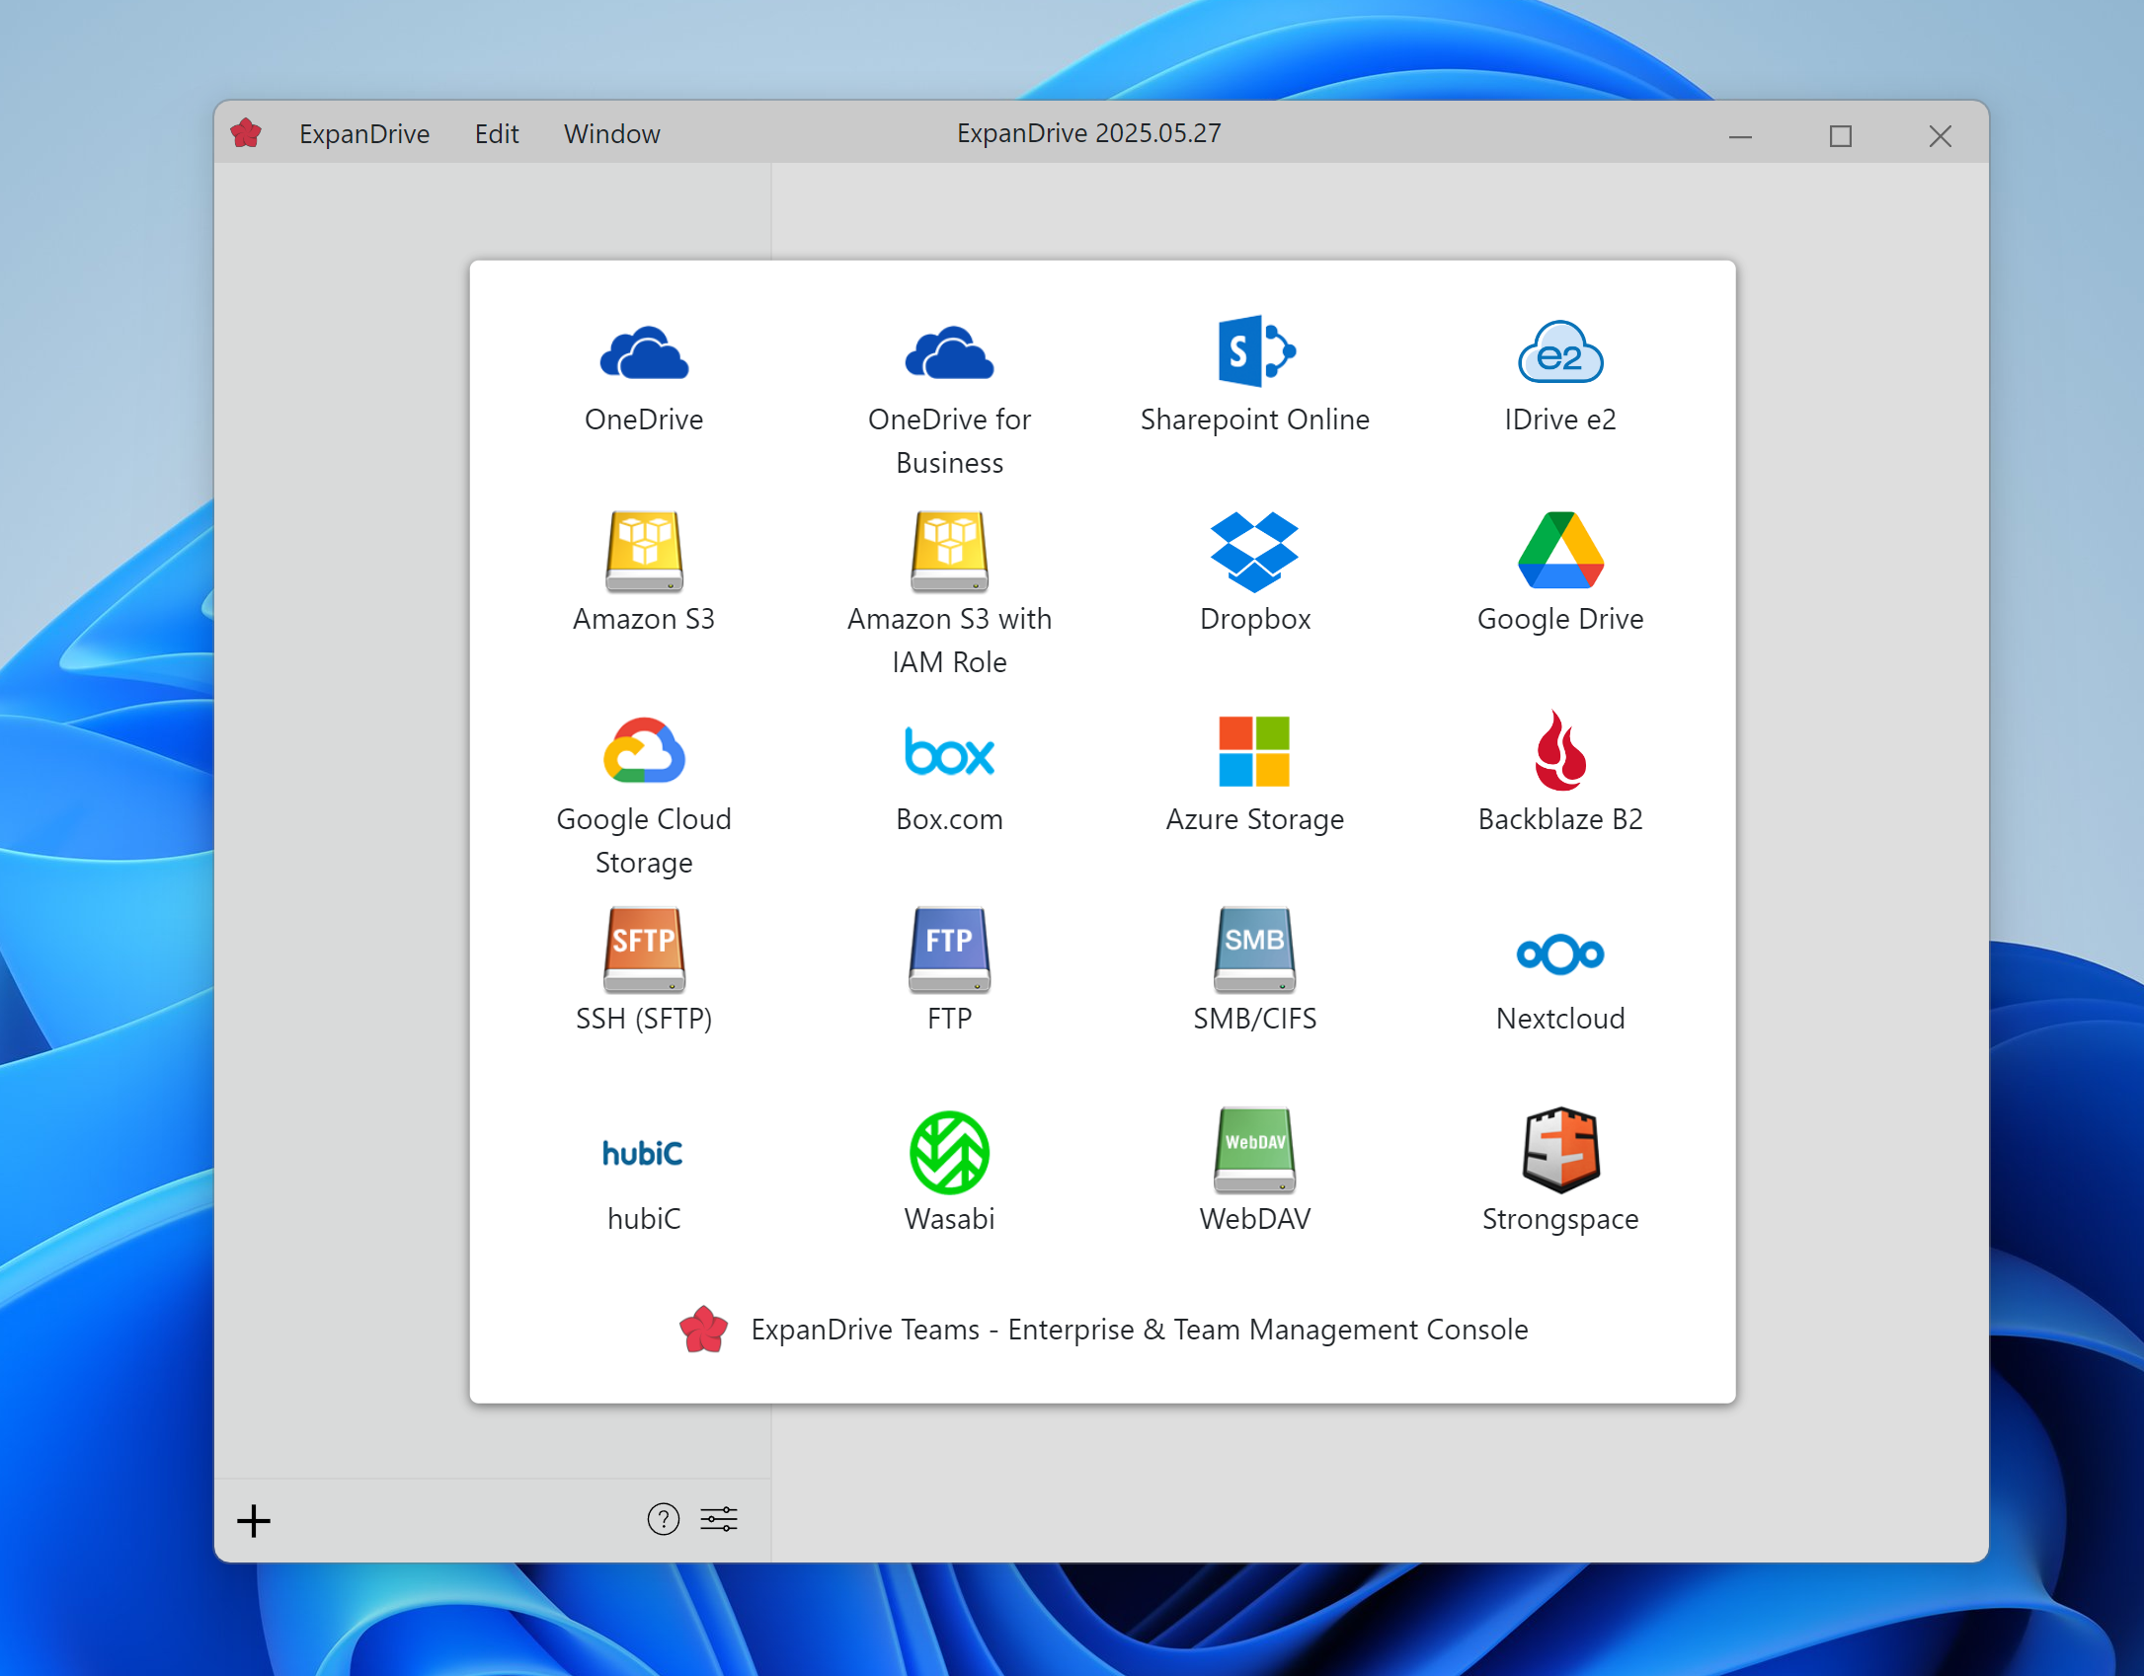Click the "Backblaze B2" label
Viewport: 2144px width, 1676px height.
[x=1560, y=819]
